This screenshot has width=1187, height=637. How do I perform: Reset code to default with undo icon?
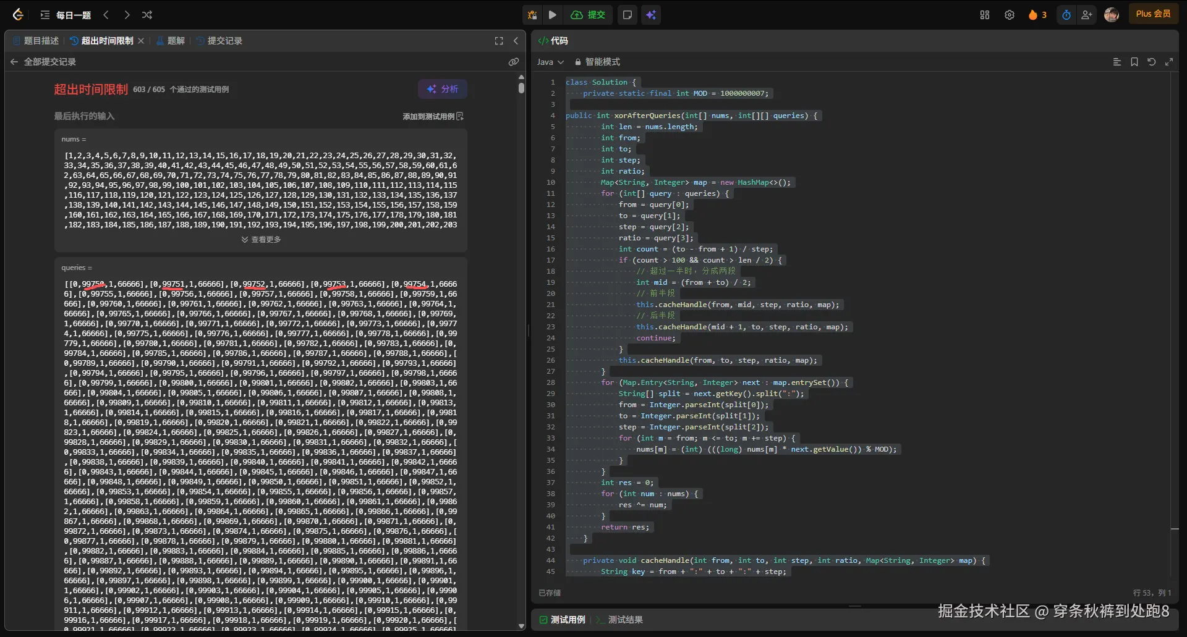point(1152,62)
